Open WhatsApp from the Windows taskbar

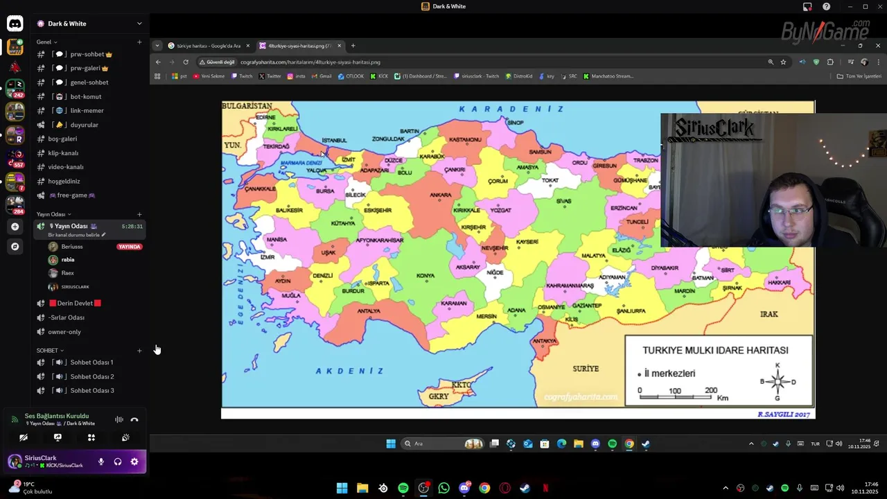[443, 488]
